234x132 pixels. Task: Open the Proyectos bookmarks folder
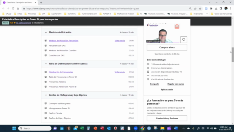point(30,14)
